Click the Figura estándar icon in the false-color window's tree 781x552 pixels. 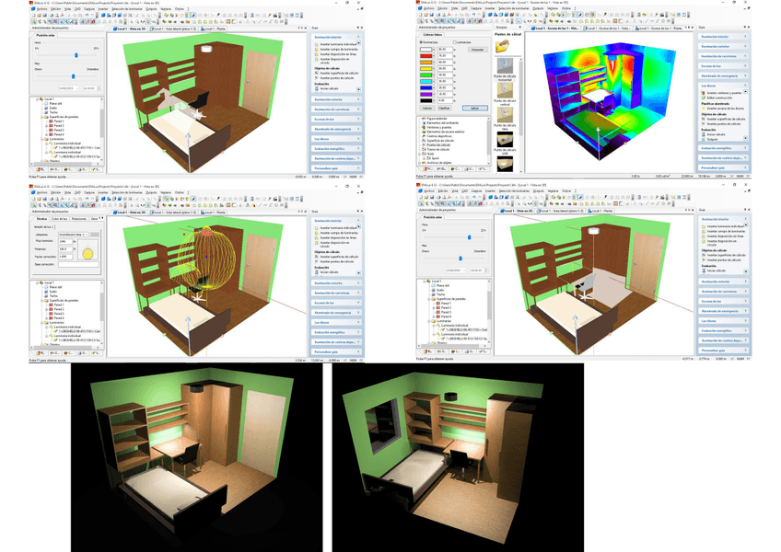[x=423, y=118]
